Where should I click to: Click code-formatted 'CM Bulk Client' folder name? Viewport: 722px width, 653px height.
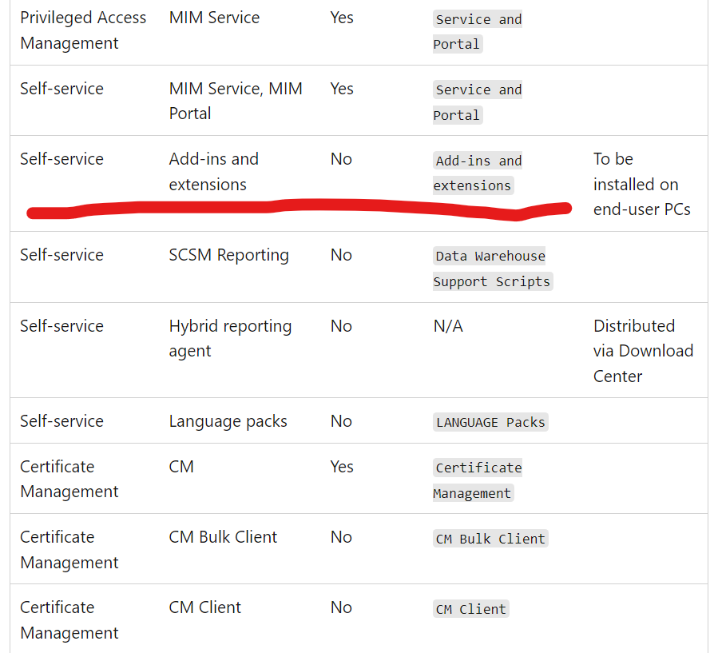click(490, 539)
